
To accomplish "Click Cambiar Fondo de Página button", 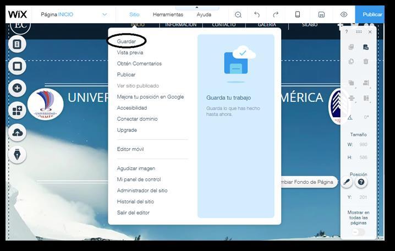I will (x=309, y=182).
